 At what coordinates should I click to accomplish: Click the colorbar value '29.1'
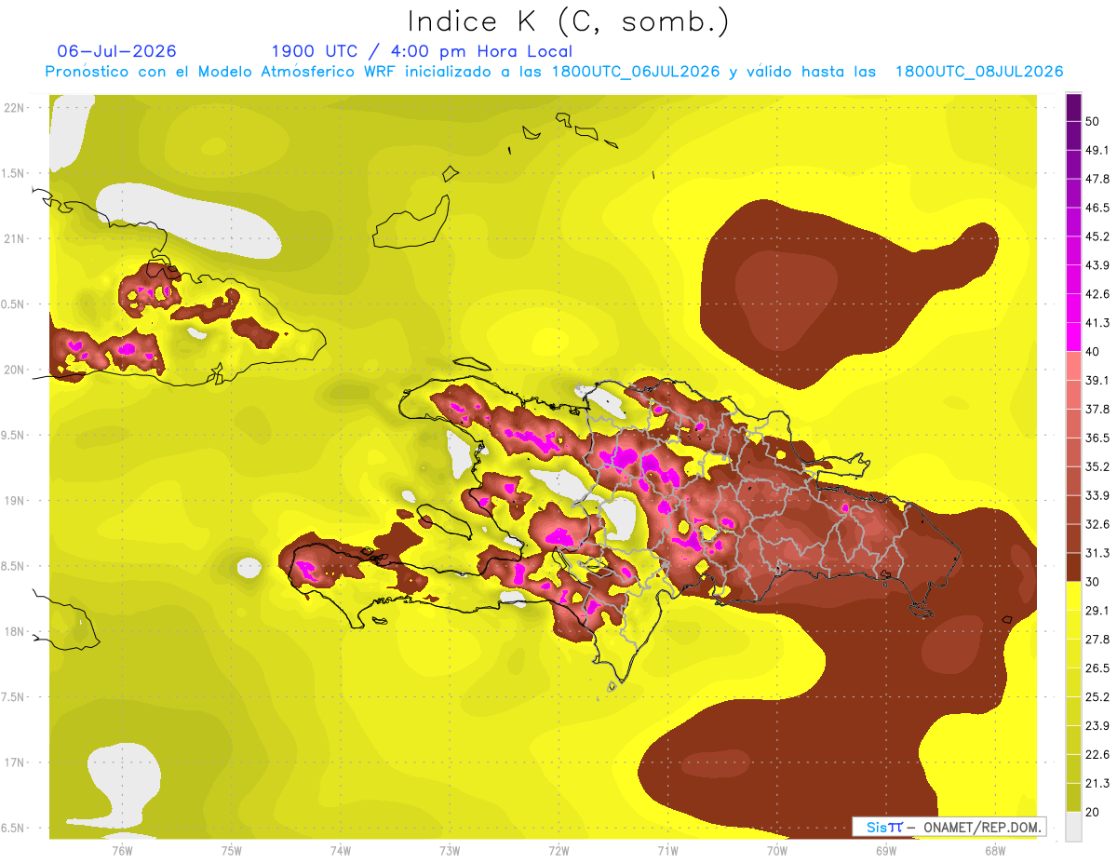pyautogui.click(x=1097, y=611)
